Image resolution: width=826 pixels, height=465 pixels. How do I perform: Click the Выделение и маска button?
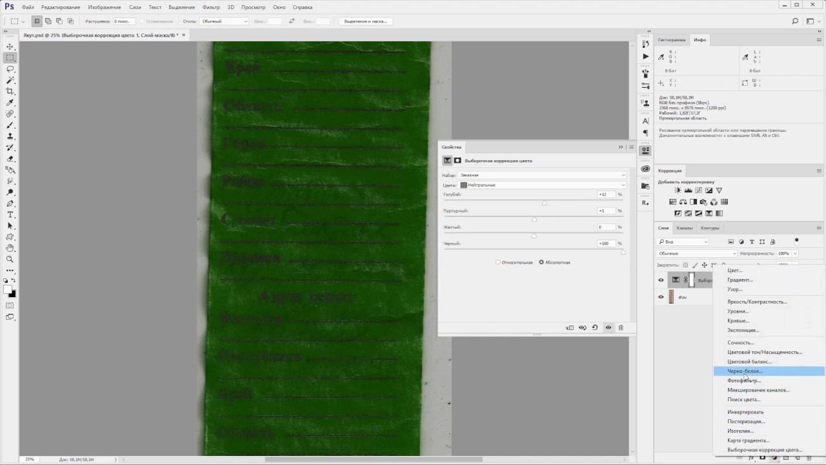(365, 21)
